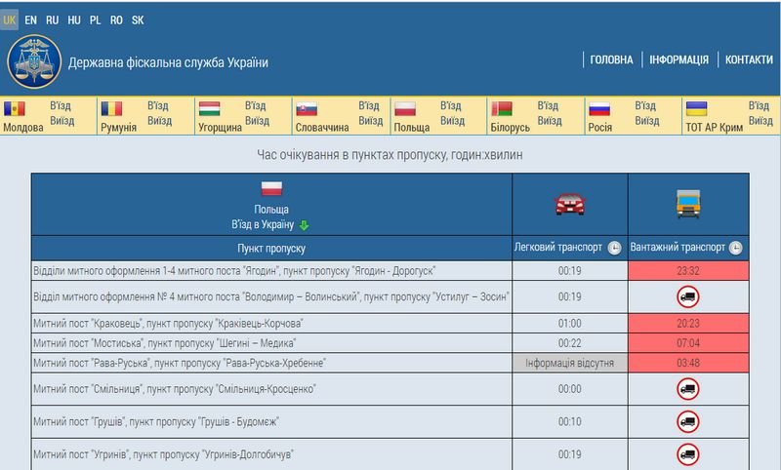
Task: Click the clock icon beside Вантажний транспорт
Action: [x=734, y=248]
